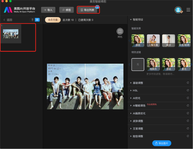Show next 特效滤镜 filters arrow

(x=191, y=64)
